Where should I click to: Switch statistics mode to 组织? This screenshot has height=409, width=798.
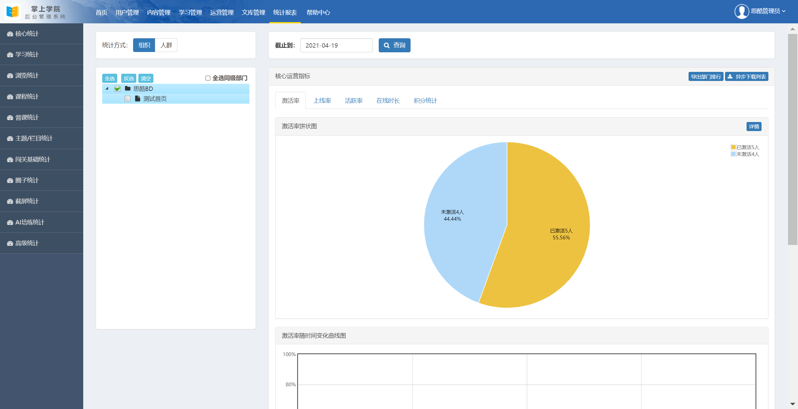click(144, 45)
